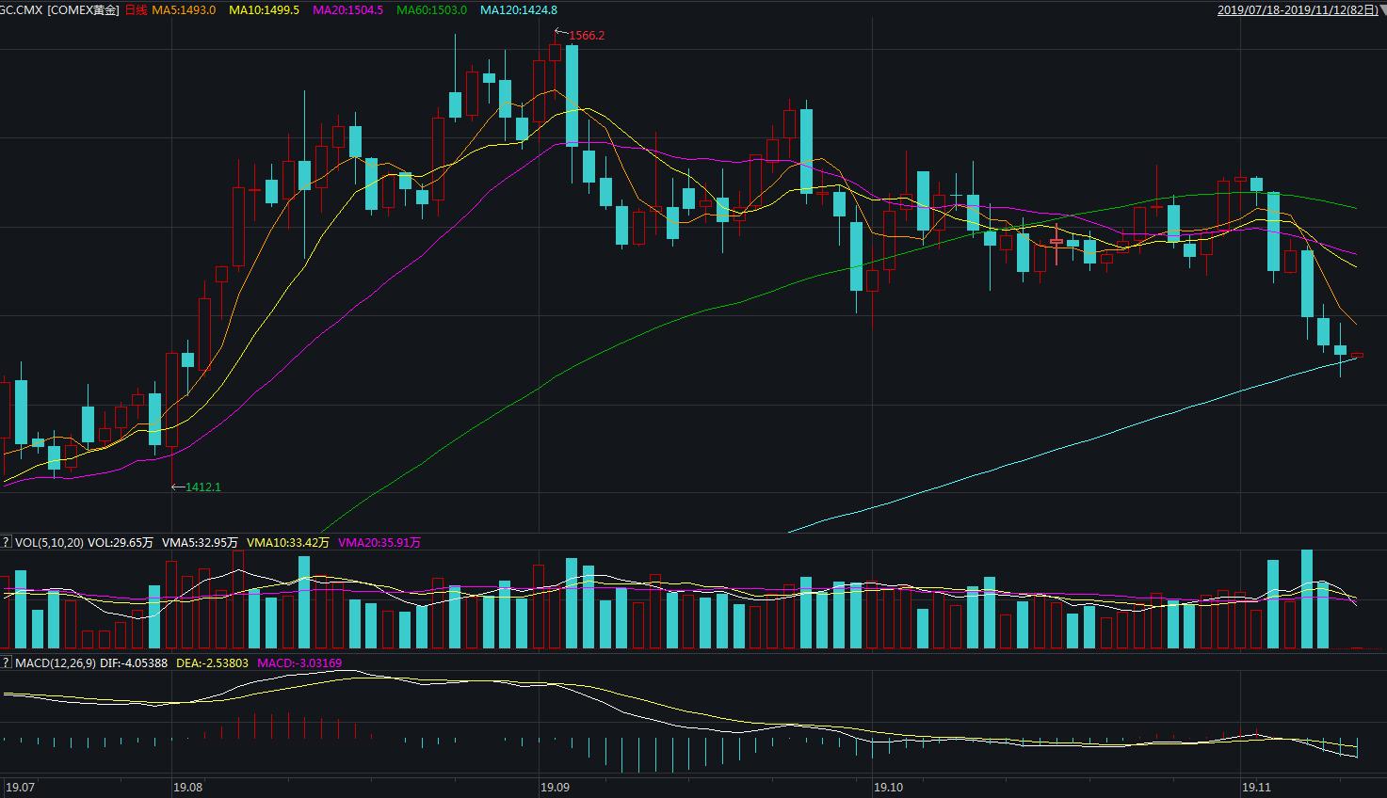Select the 日线 period label
Viewport: 1387px width, 798px height.
(136, 9)
